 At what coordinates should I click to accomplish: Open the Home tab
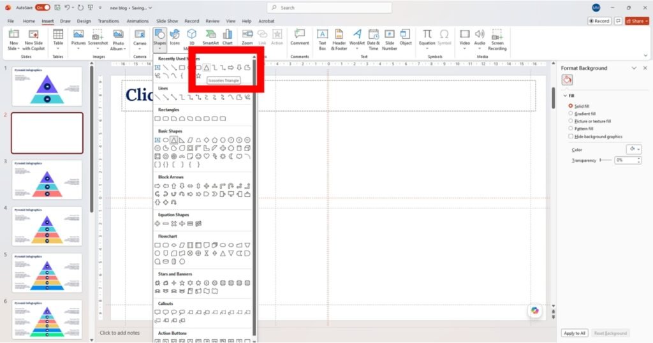[29, 21]
